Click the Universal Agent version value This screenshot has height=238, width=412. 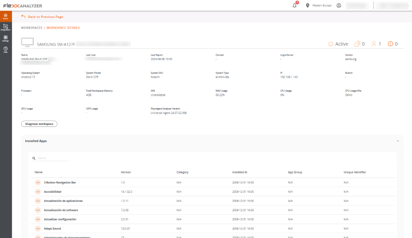tap(169, 113)
